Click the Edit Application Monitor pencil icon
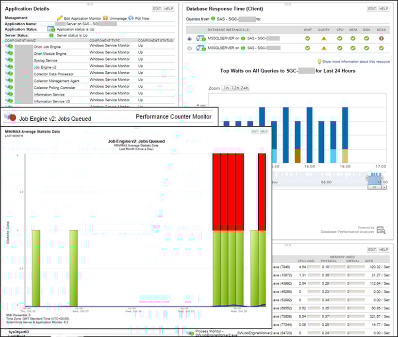The width and height of the screenshot is (398, 337). [60, 17]
